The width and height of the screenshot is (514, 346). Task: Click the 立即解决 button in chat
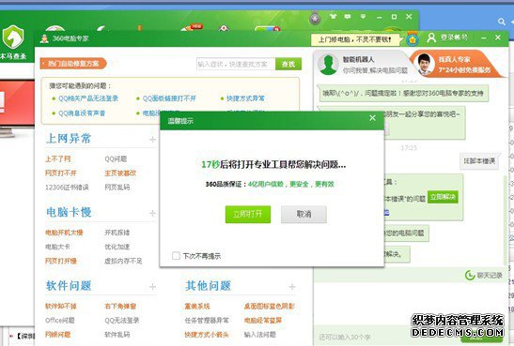443,197
